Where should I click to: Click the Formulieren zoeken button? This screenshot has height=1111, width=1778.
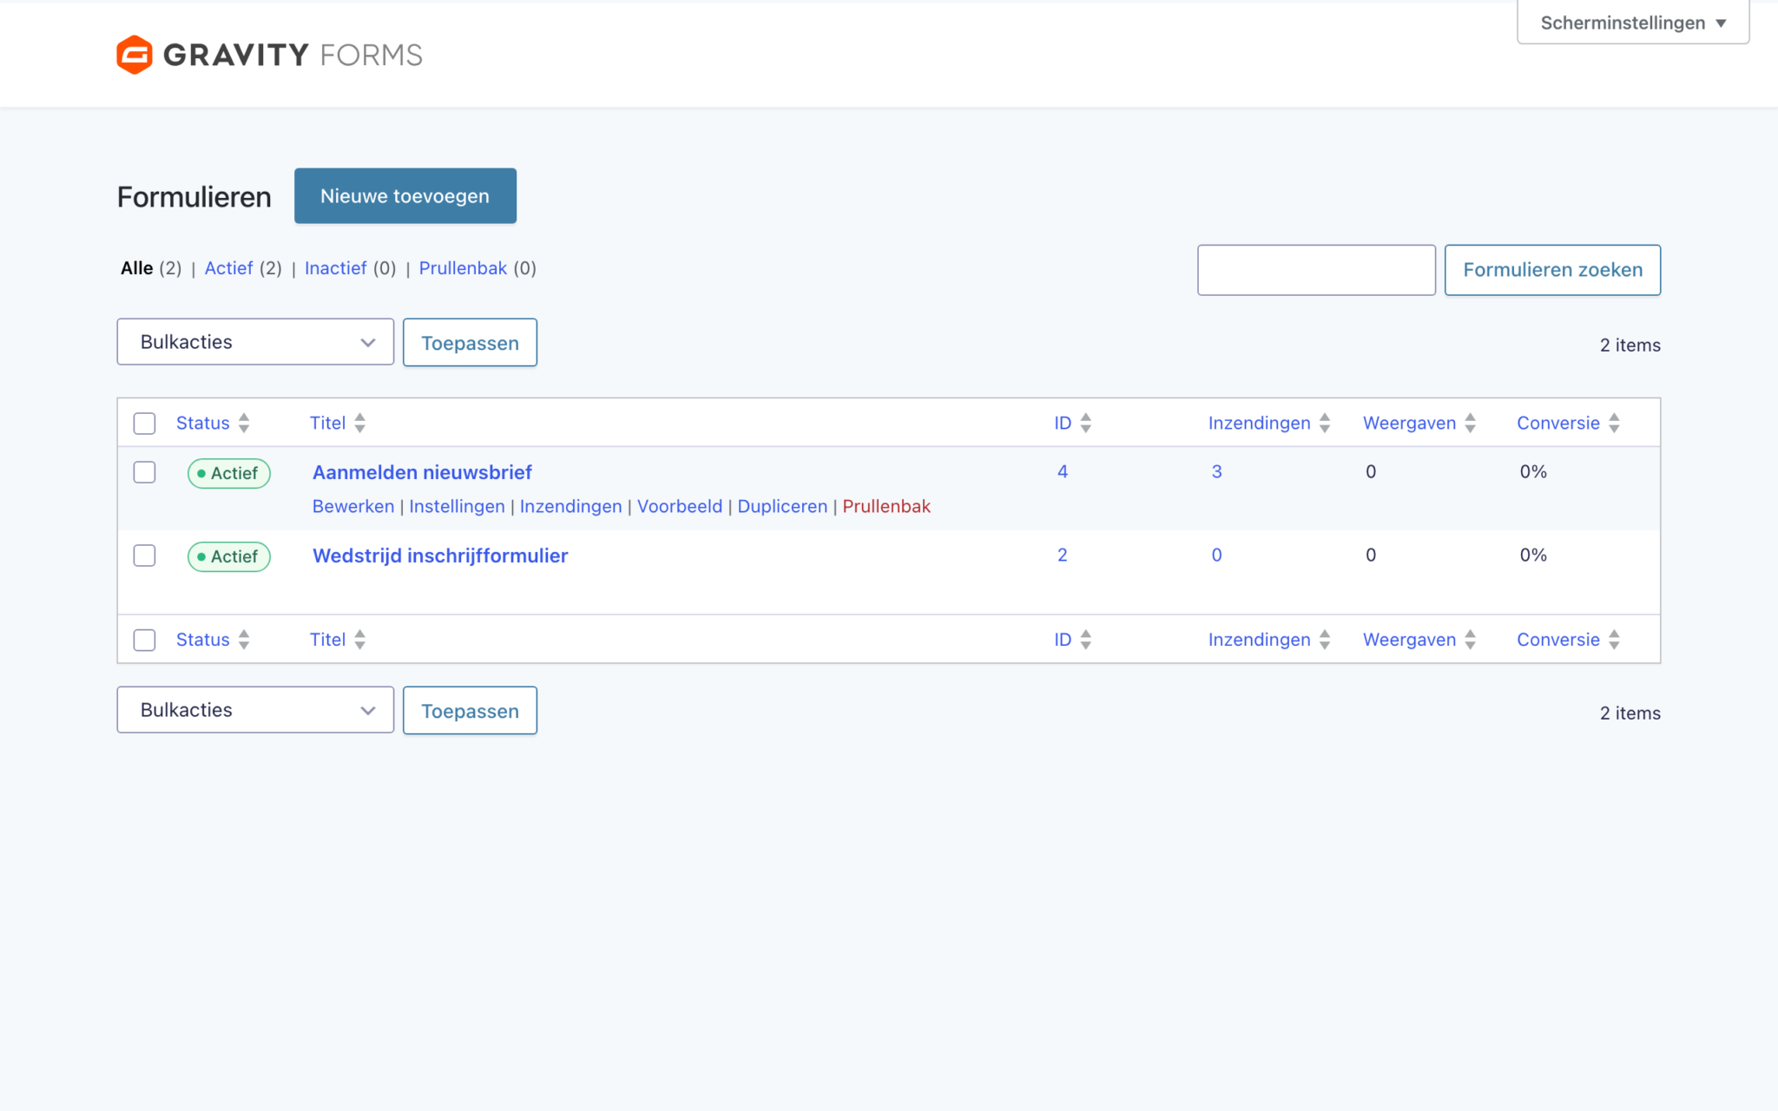[1552, 270]
